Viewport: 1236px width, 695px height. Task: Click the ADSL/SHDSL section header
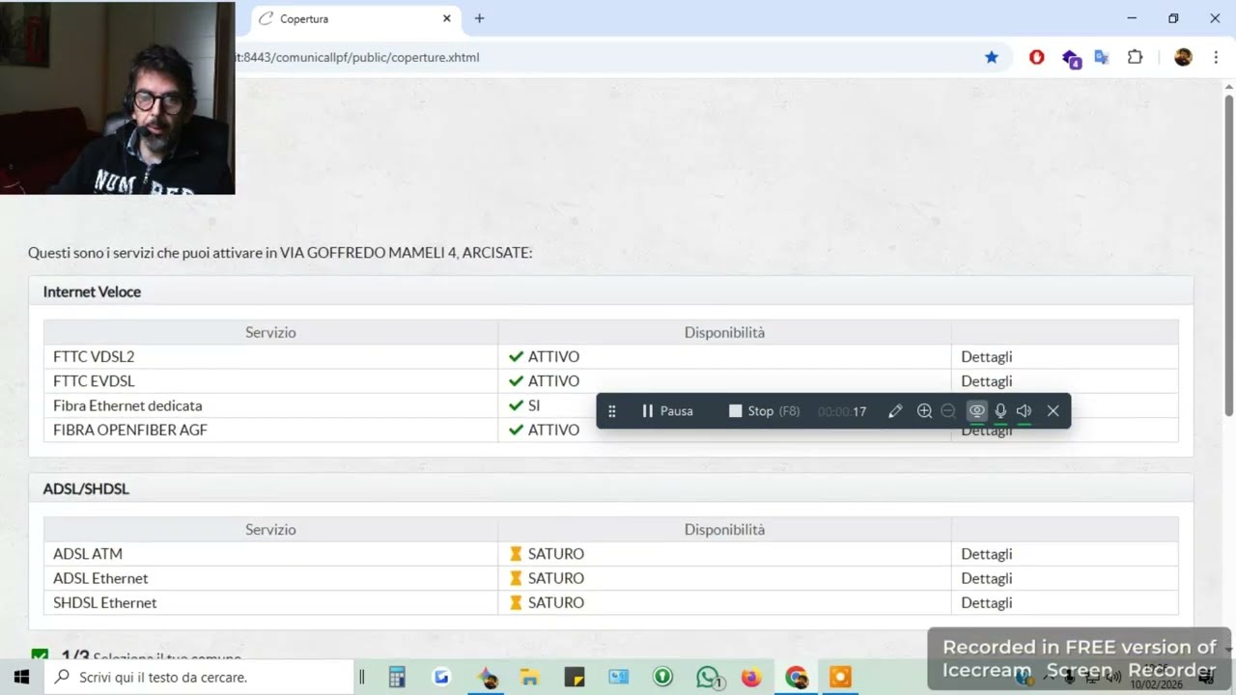click(611, 488)
